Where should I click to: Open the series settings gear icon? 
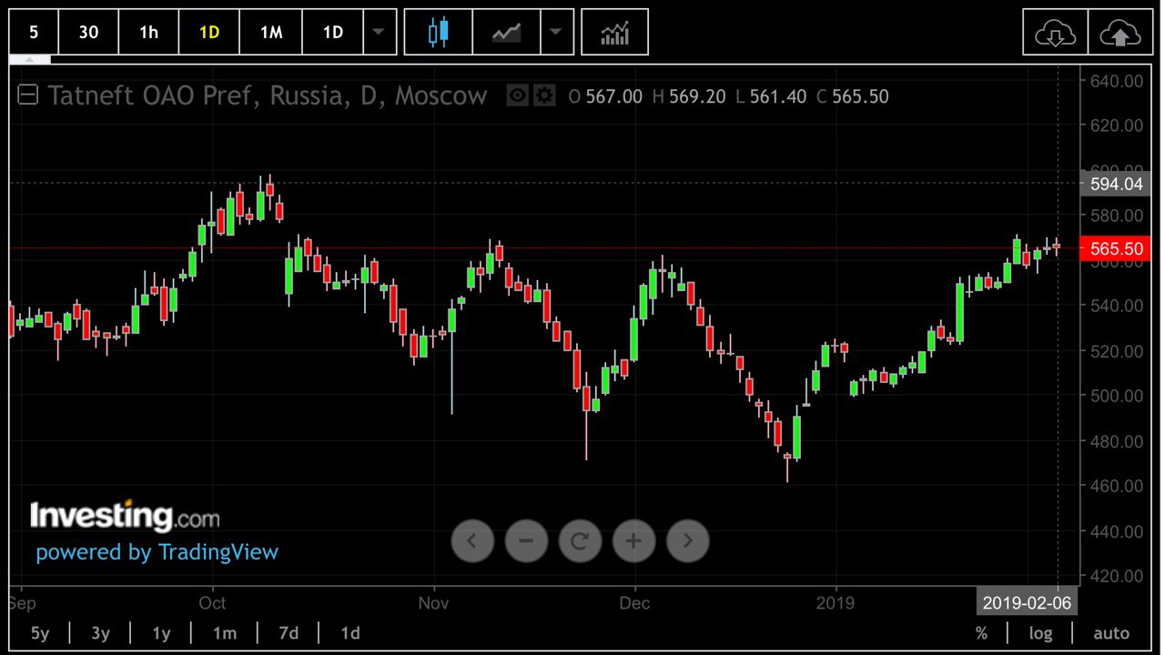coord(544,95)
